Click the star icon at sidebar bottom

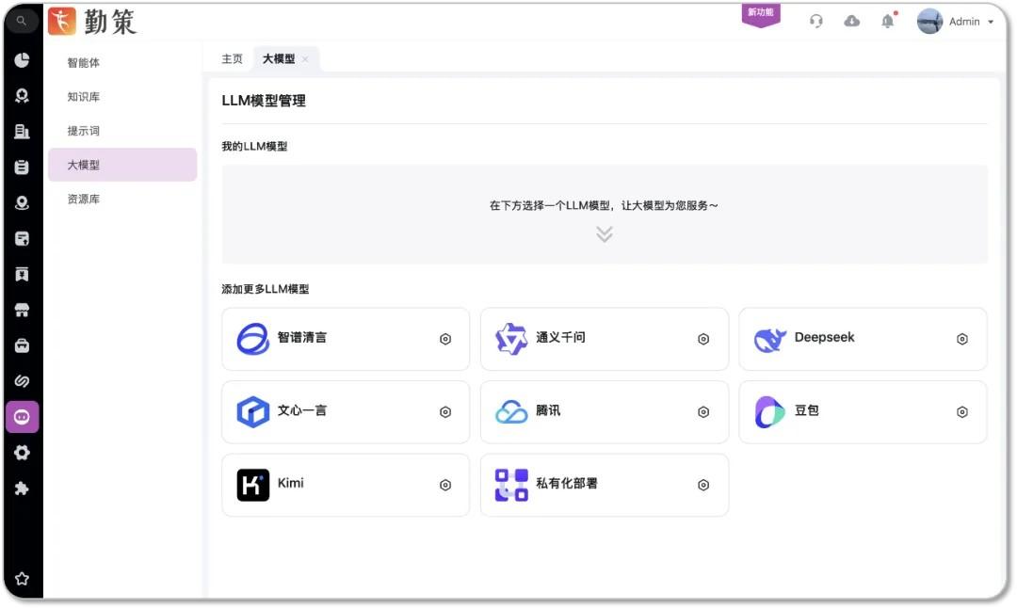point(23,578)
